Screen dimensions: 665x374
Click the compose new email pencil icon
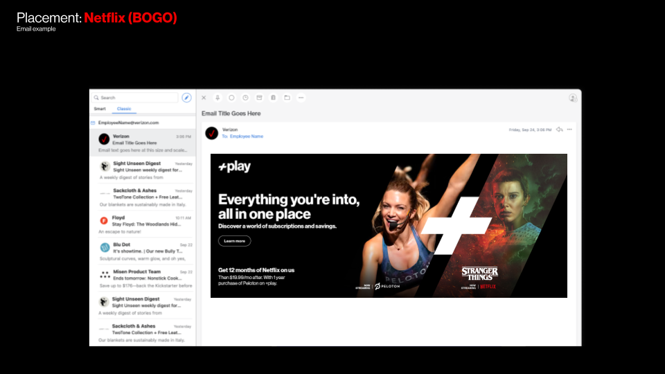[186, 98]
